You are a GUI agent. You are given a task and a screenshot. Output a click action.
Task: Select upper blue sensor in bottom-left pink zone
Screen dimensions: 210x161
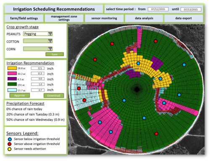pyautogui.click(x=100, y=122)
